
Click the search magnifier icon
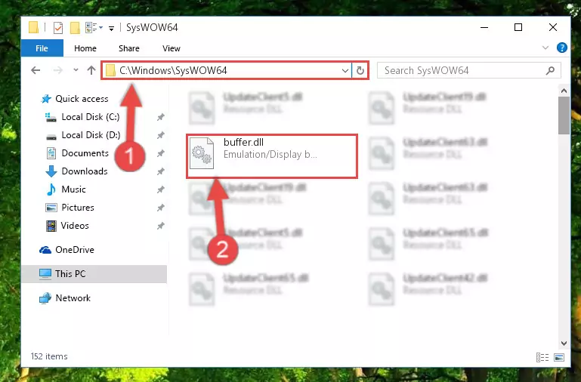(550, 70)
